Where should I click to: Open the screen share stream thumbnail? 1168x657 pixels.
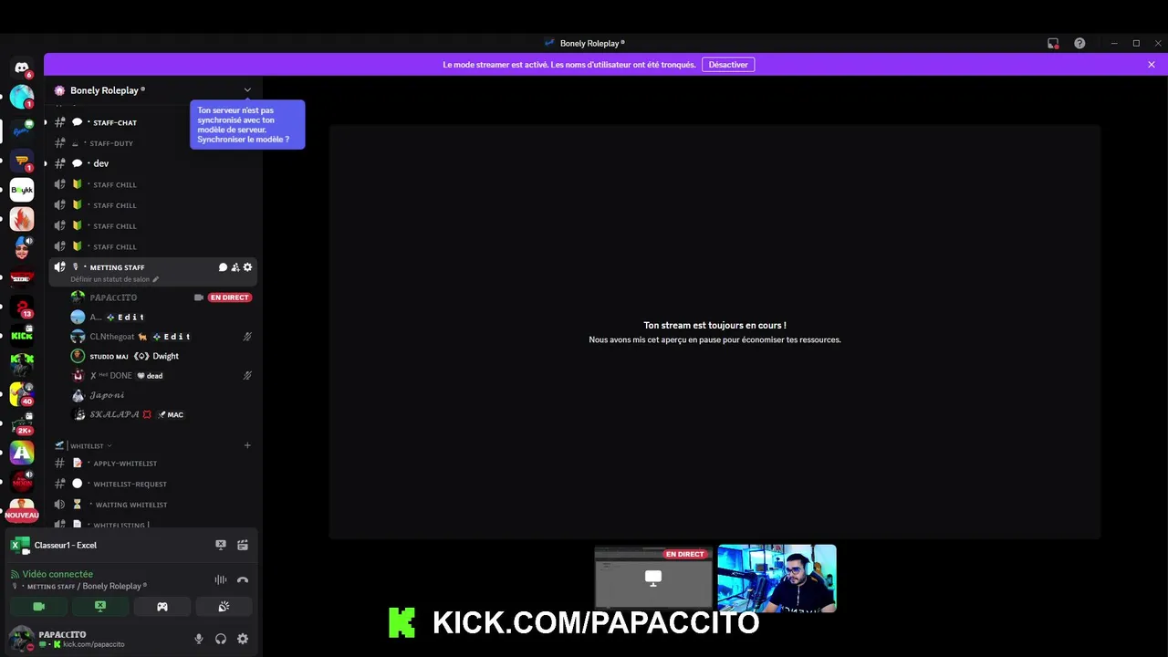tap(653, 579)
